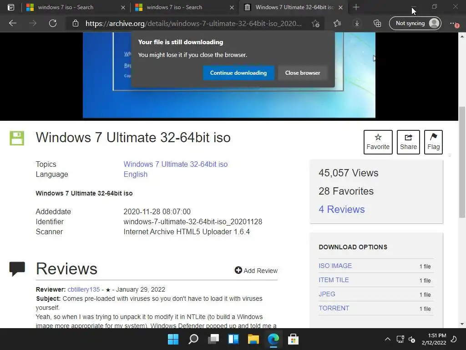Show hidden system tray icons chevron
466x350 pixels.
coord(388,339)
